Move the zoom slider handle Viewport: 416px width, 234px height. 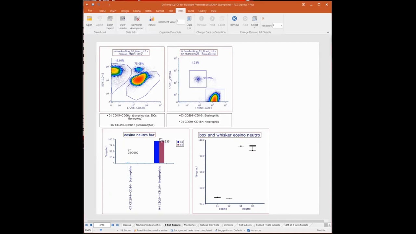coord(101,230)
